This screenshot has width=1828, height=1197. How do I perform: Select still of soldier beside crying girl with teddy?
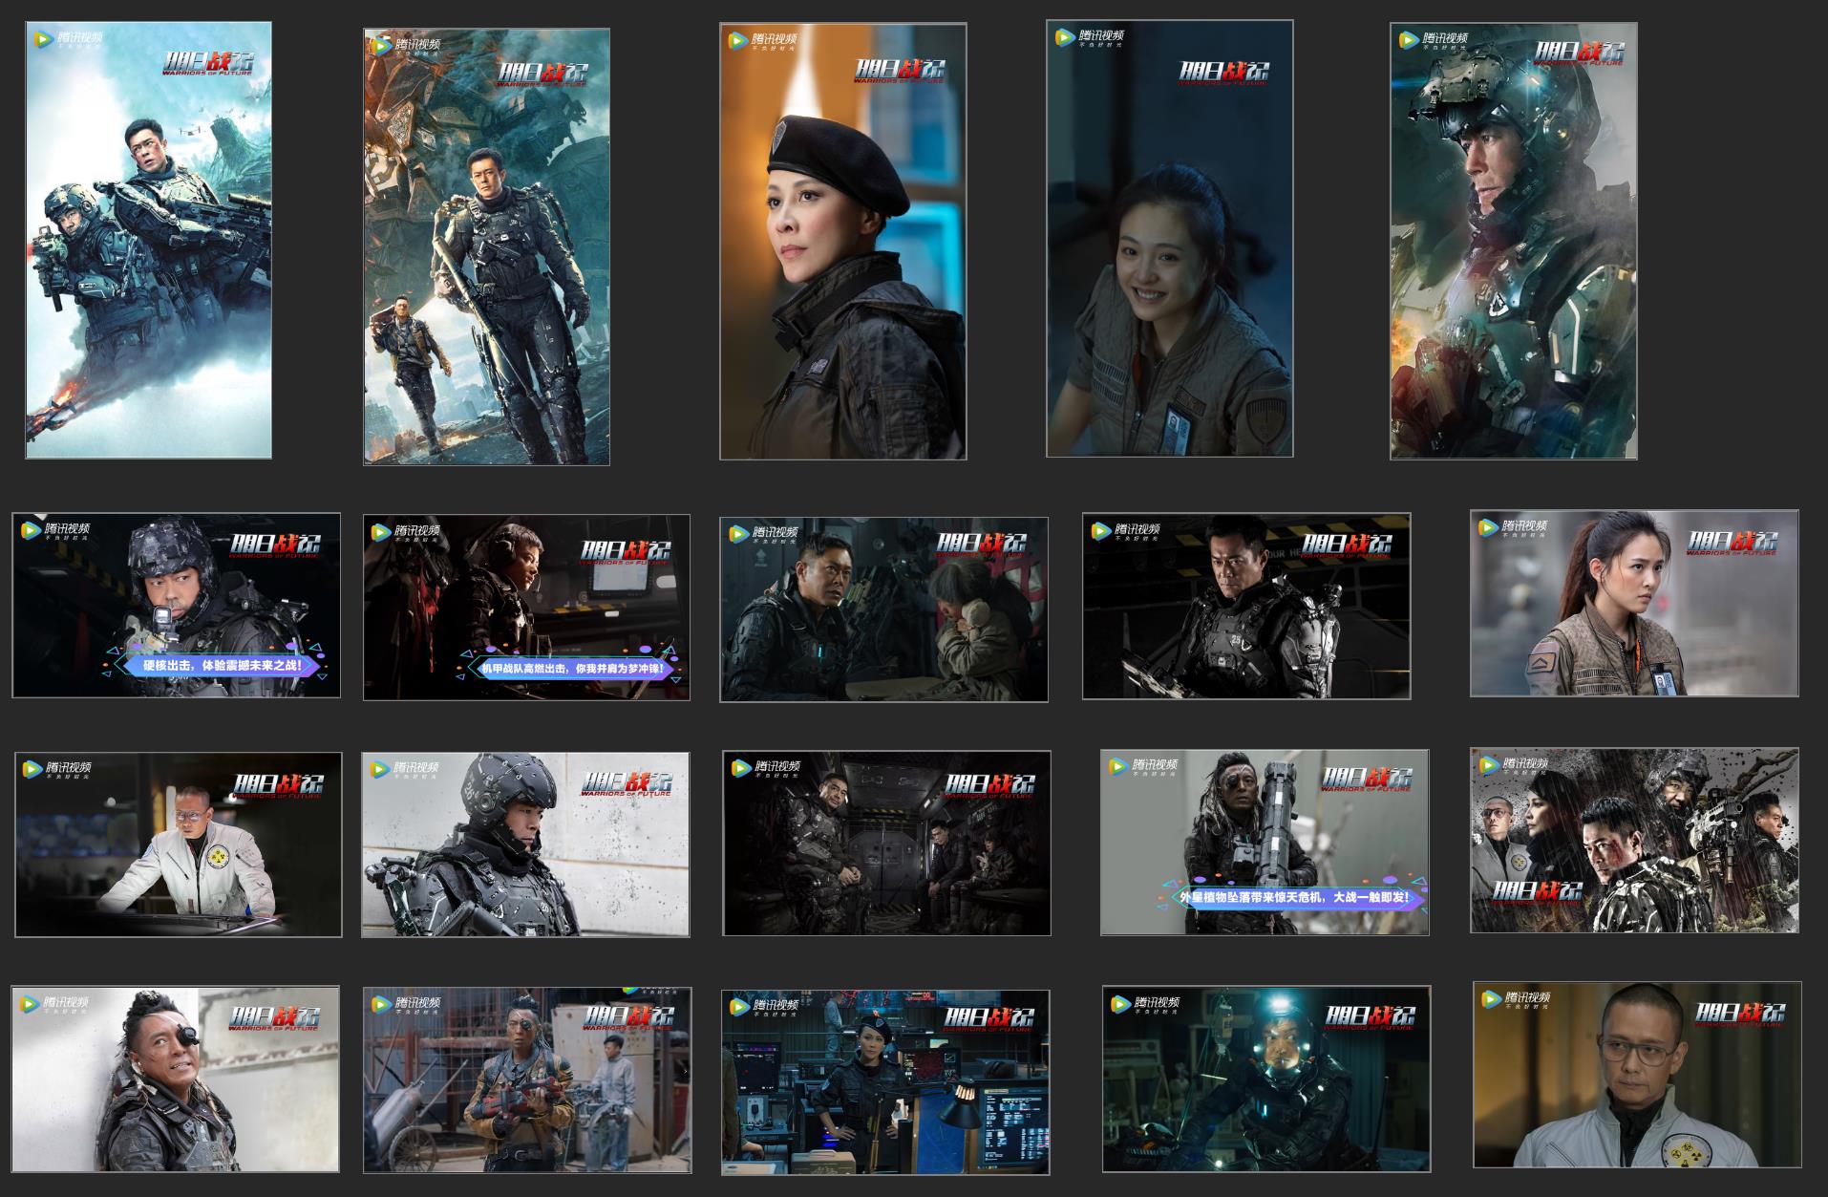point(883,609)
